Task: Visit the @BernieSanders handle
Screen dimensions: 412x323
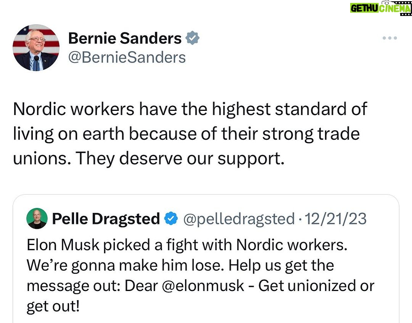Action: tap(127, 58)
